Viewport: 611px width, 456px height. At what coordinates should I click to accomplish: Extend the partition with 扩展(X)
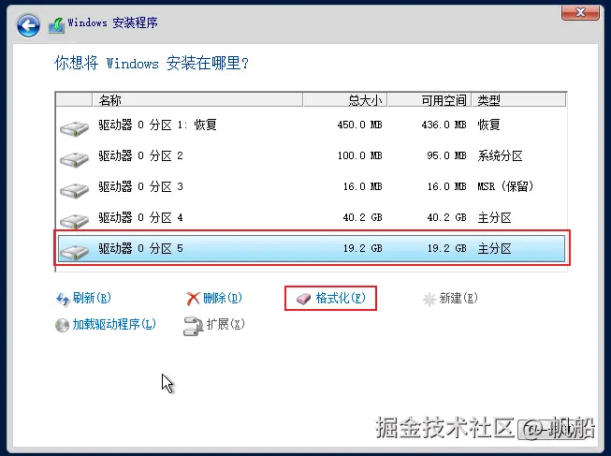[x=225, y=324]
